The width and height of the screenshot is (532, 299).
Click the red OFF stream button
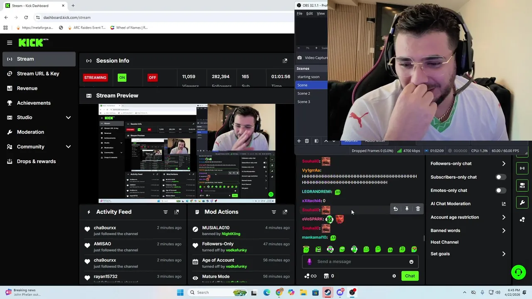coord(153,77)
